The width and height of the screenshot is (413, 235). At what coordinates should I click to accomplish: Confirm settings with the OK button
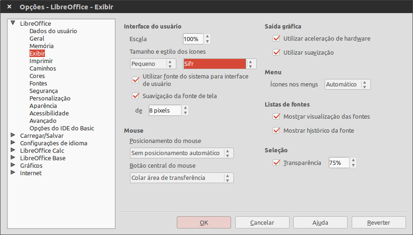pos(204,222)
